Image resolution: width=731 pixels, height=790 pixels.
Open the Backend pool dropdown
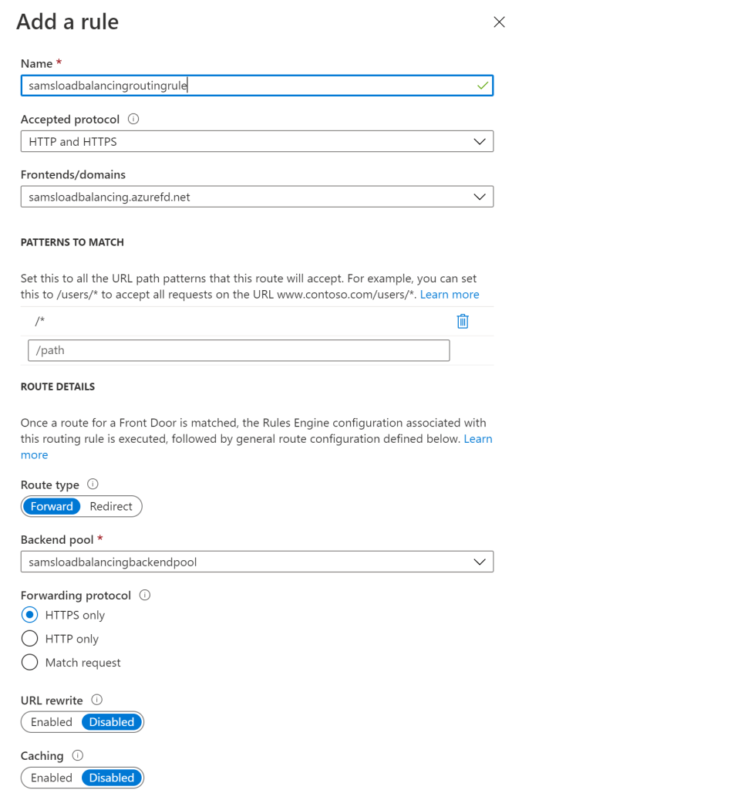257,562
